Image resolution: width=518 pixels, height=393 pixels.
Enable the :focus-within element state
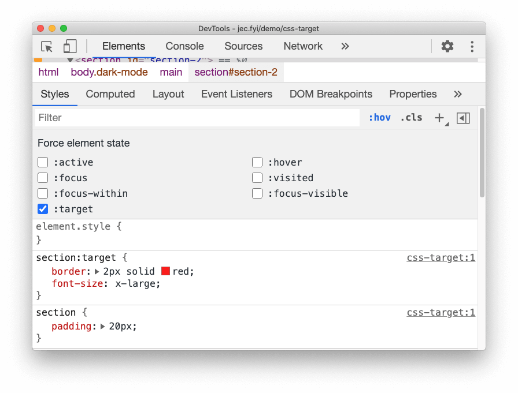coord(43,193)
